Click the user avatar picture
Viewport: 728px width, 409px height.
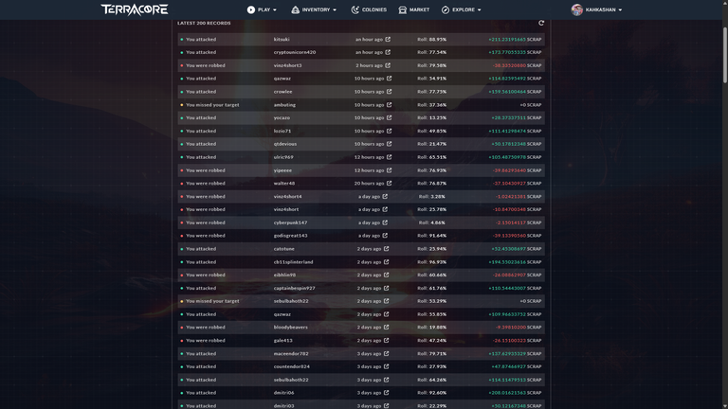[x=576, y=9]
